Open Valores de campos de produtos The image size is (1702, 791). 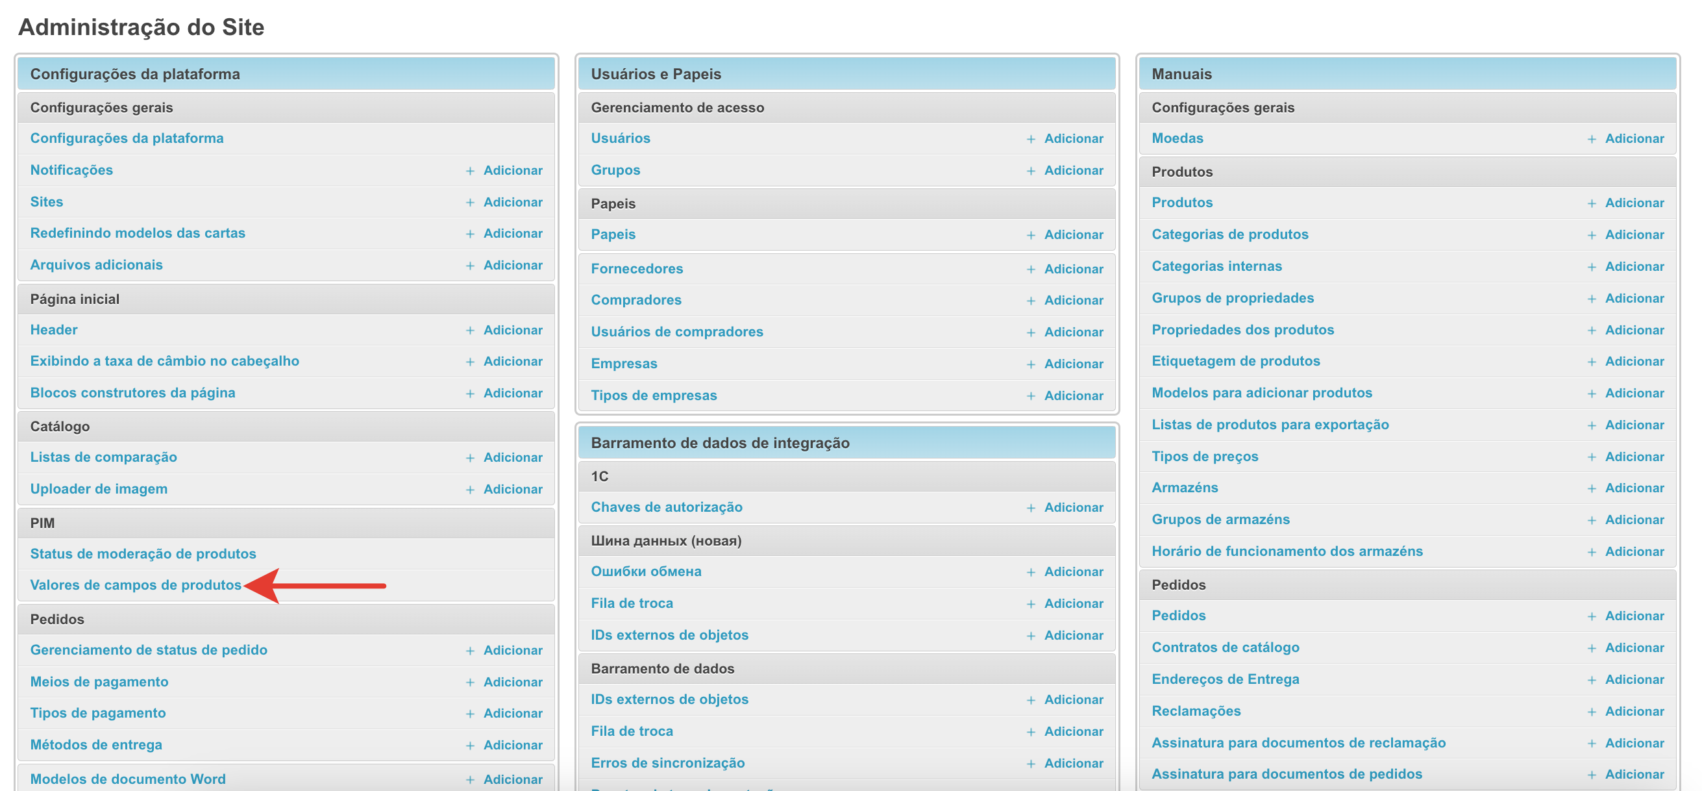point(136,585)
